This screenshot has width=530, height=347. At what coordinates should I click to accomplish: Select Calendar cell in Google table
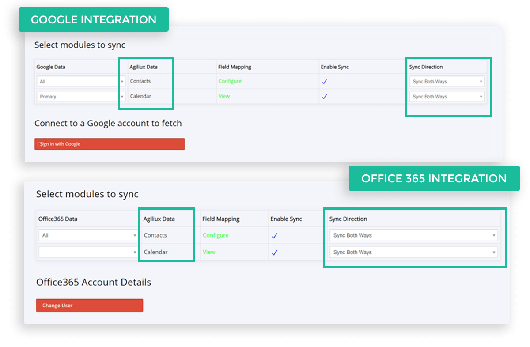141,96
